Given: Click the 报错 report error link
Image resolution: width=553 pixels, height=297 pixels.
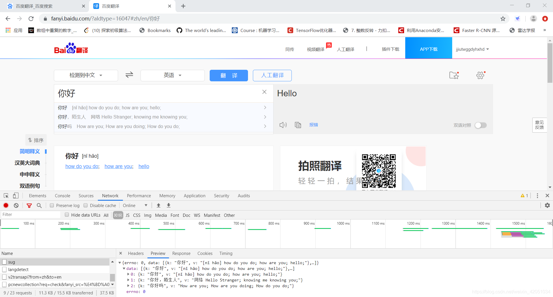Looking at the screenshot, I should (x=314, y=125).
